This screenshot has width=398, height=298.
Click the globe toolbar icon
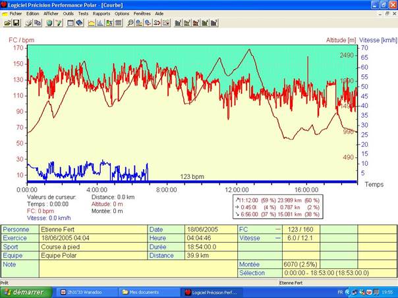(x=49, y=23)
